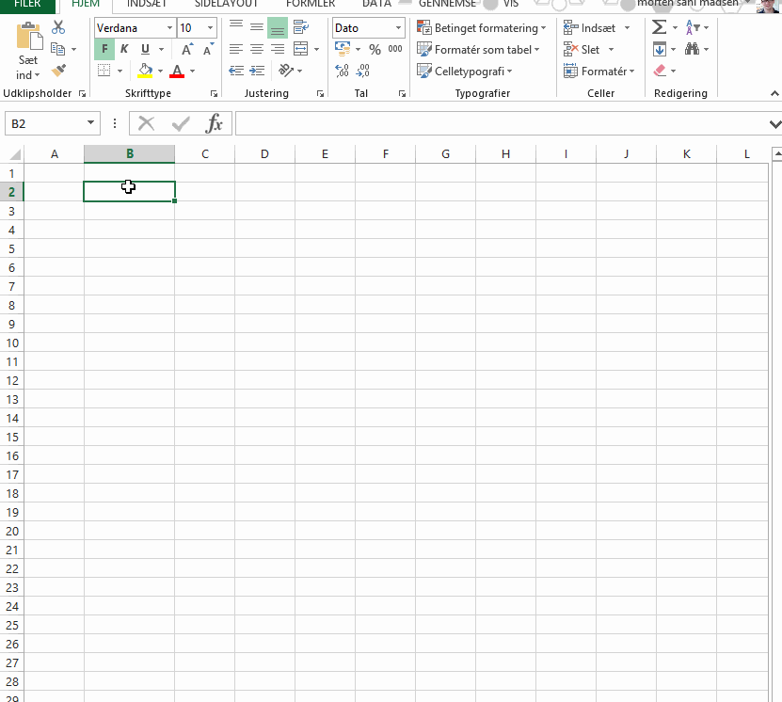This screenshot has width=782, height=702.
Task: Open the Verdana font name dropdown
Action: tap(169, 28)
